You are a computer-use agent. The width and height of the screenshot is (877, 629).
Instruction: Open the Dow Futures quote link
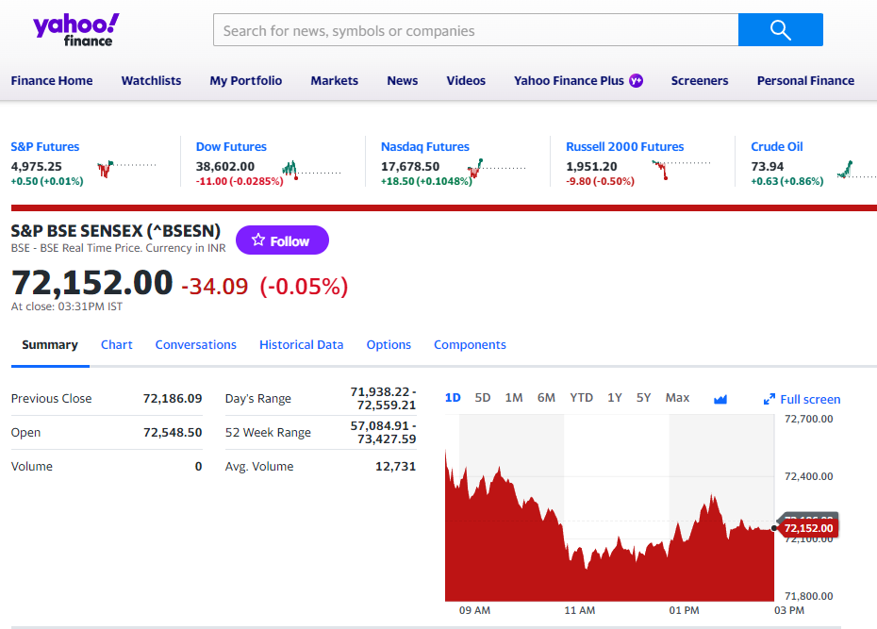click(x=231, y=146)
